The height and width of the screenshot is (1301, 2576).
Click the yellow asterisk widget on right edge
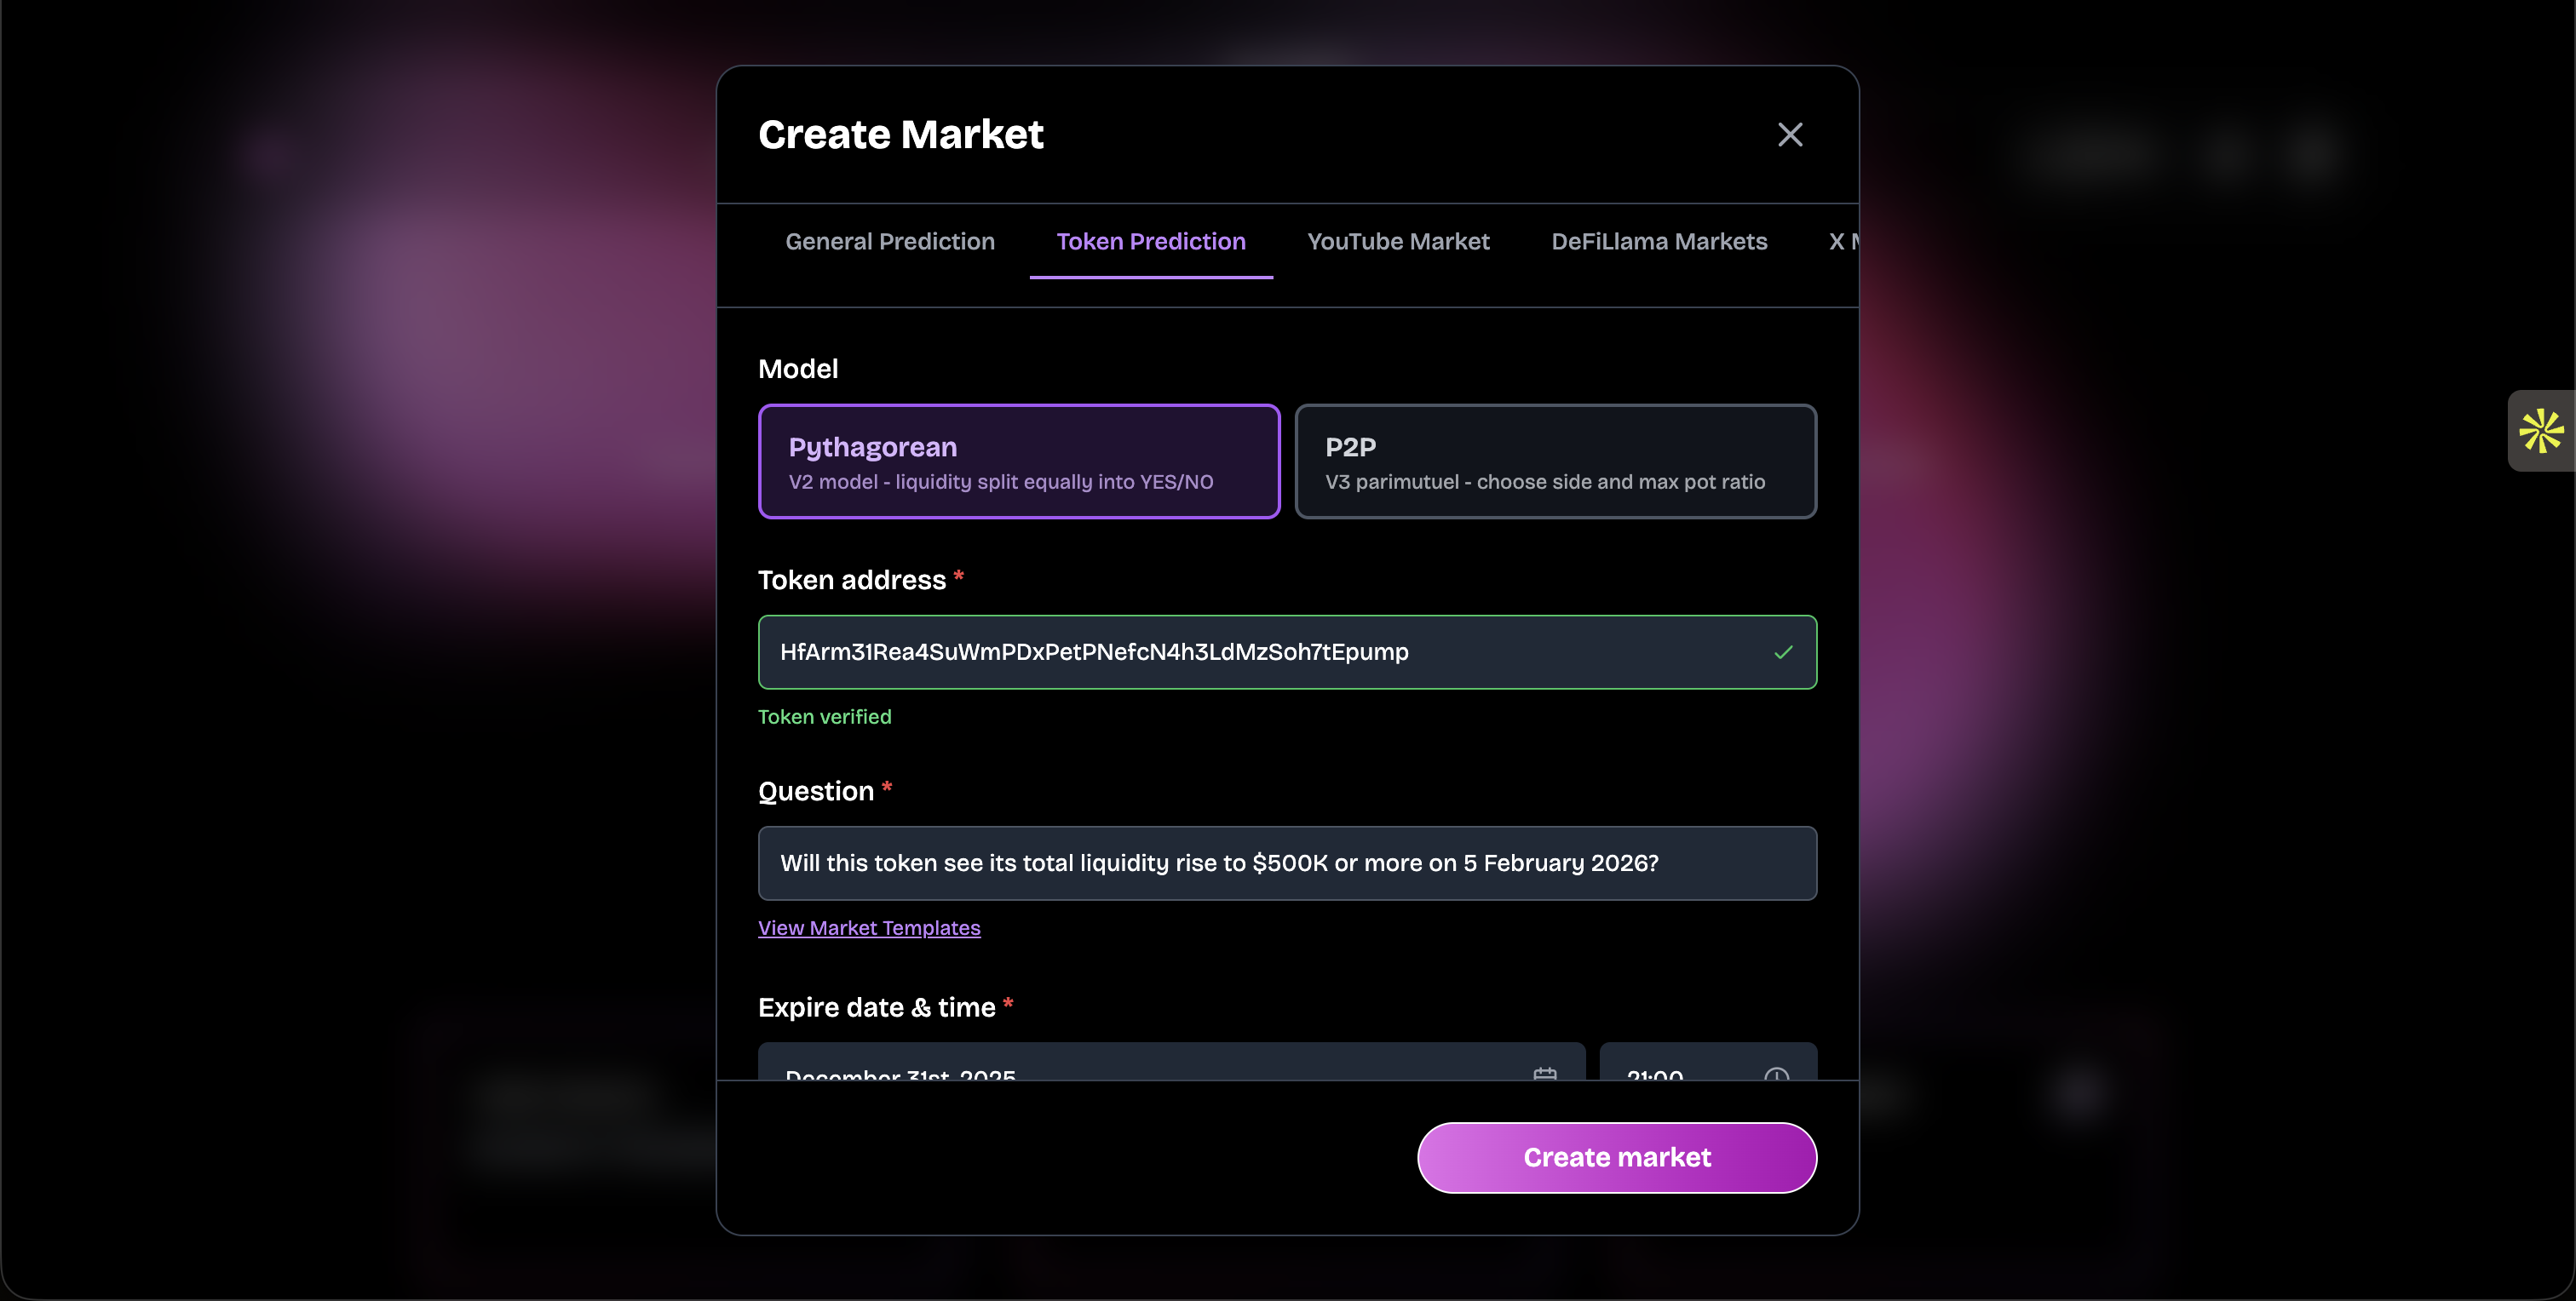(x=2541, y=431)
